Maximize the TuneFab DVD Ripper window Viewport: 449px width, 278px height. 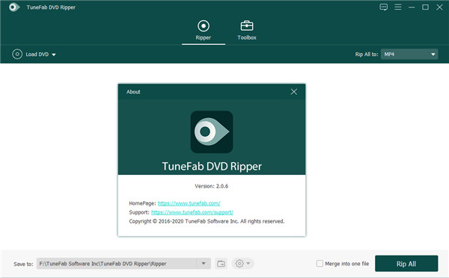coord(426,7)
